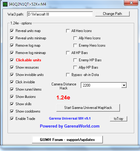Open the Camera Distance Hack dropdown arrow
The width and height of the screenshot is (140, 151).
124,85
